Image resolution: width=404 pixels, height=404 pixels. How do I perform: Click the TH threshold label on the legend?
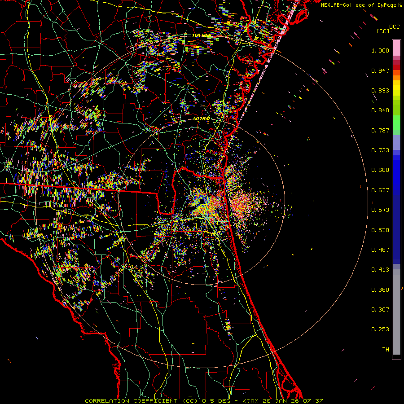385,349
